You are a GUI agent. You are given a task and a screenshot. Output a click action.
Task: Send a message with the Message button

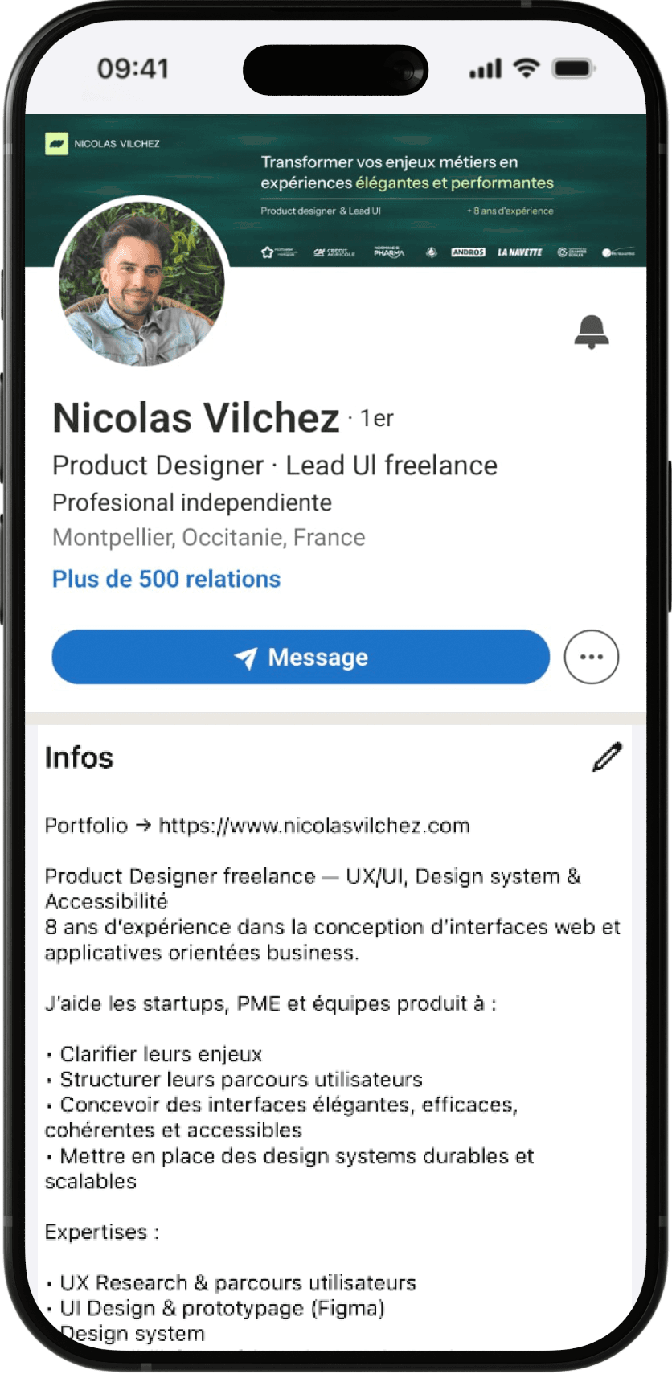pyautogui.click(x=301, y=657)
